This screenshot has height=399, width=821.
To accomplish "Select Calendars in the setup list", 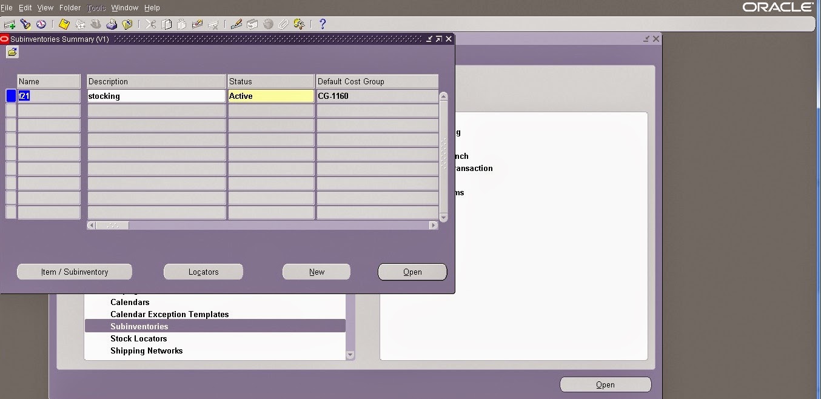I will point(129,302).
